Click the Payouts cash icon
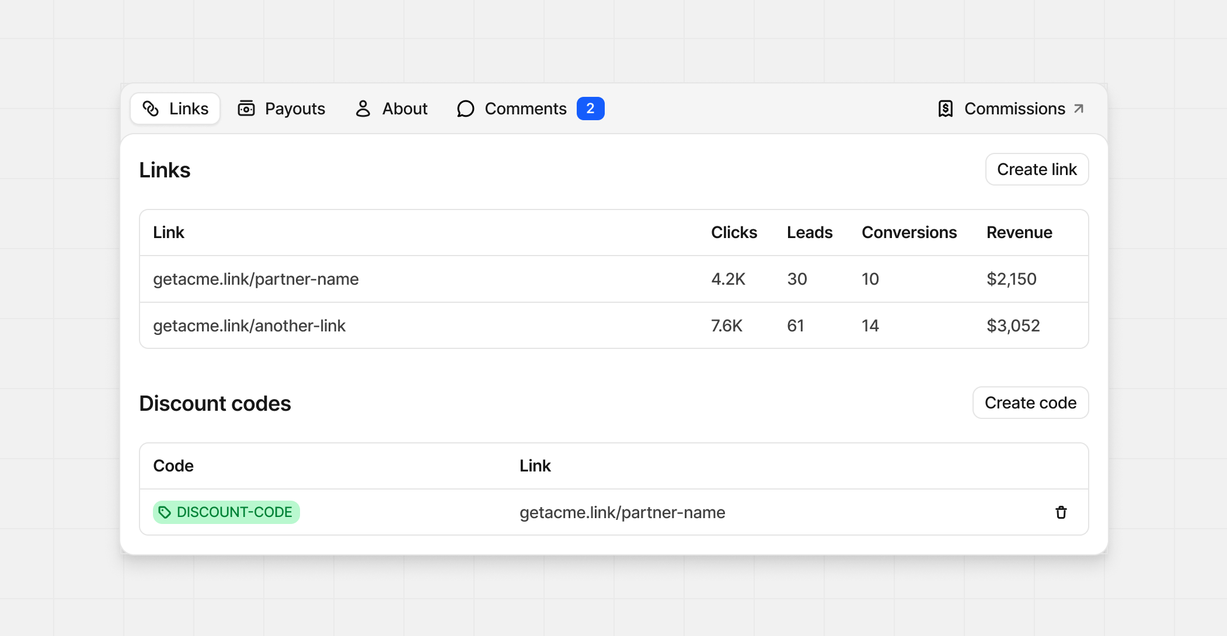This screenshot has width=1227, height=636. (x=246, y=109)
